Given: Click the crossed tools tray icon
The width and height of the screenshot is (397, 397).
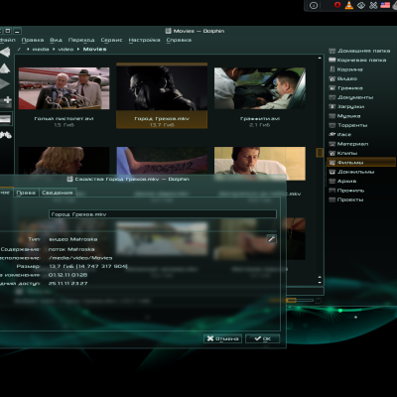Looking at the screenshot, I should 373,5.
